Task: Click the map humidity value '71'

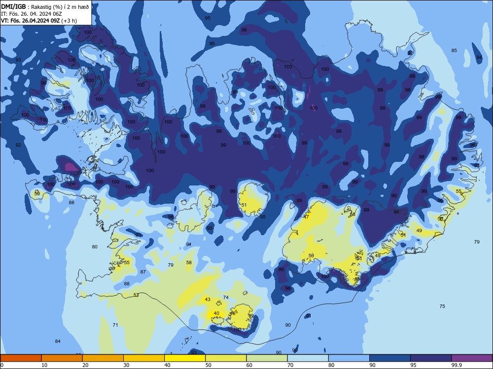Action: coord(115,325)
